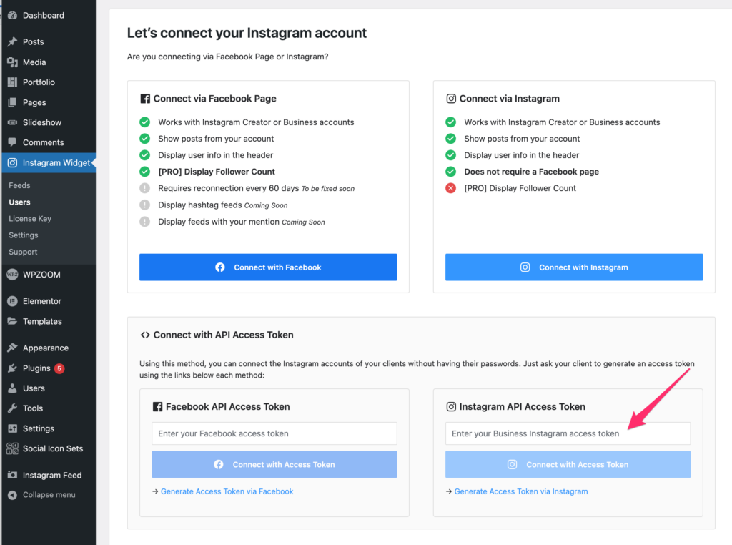Viewport: 732px width, 545px height.
Task: Click the Tools wrench icon
Action: coord(13,408)
